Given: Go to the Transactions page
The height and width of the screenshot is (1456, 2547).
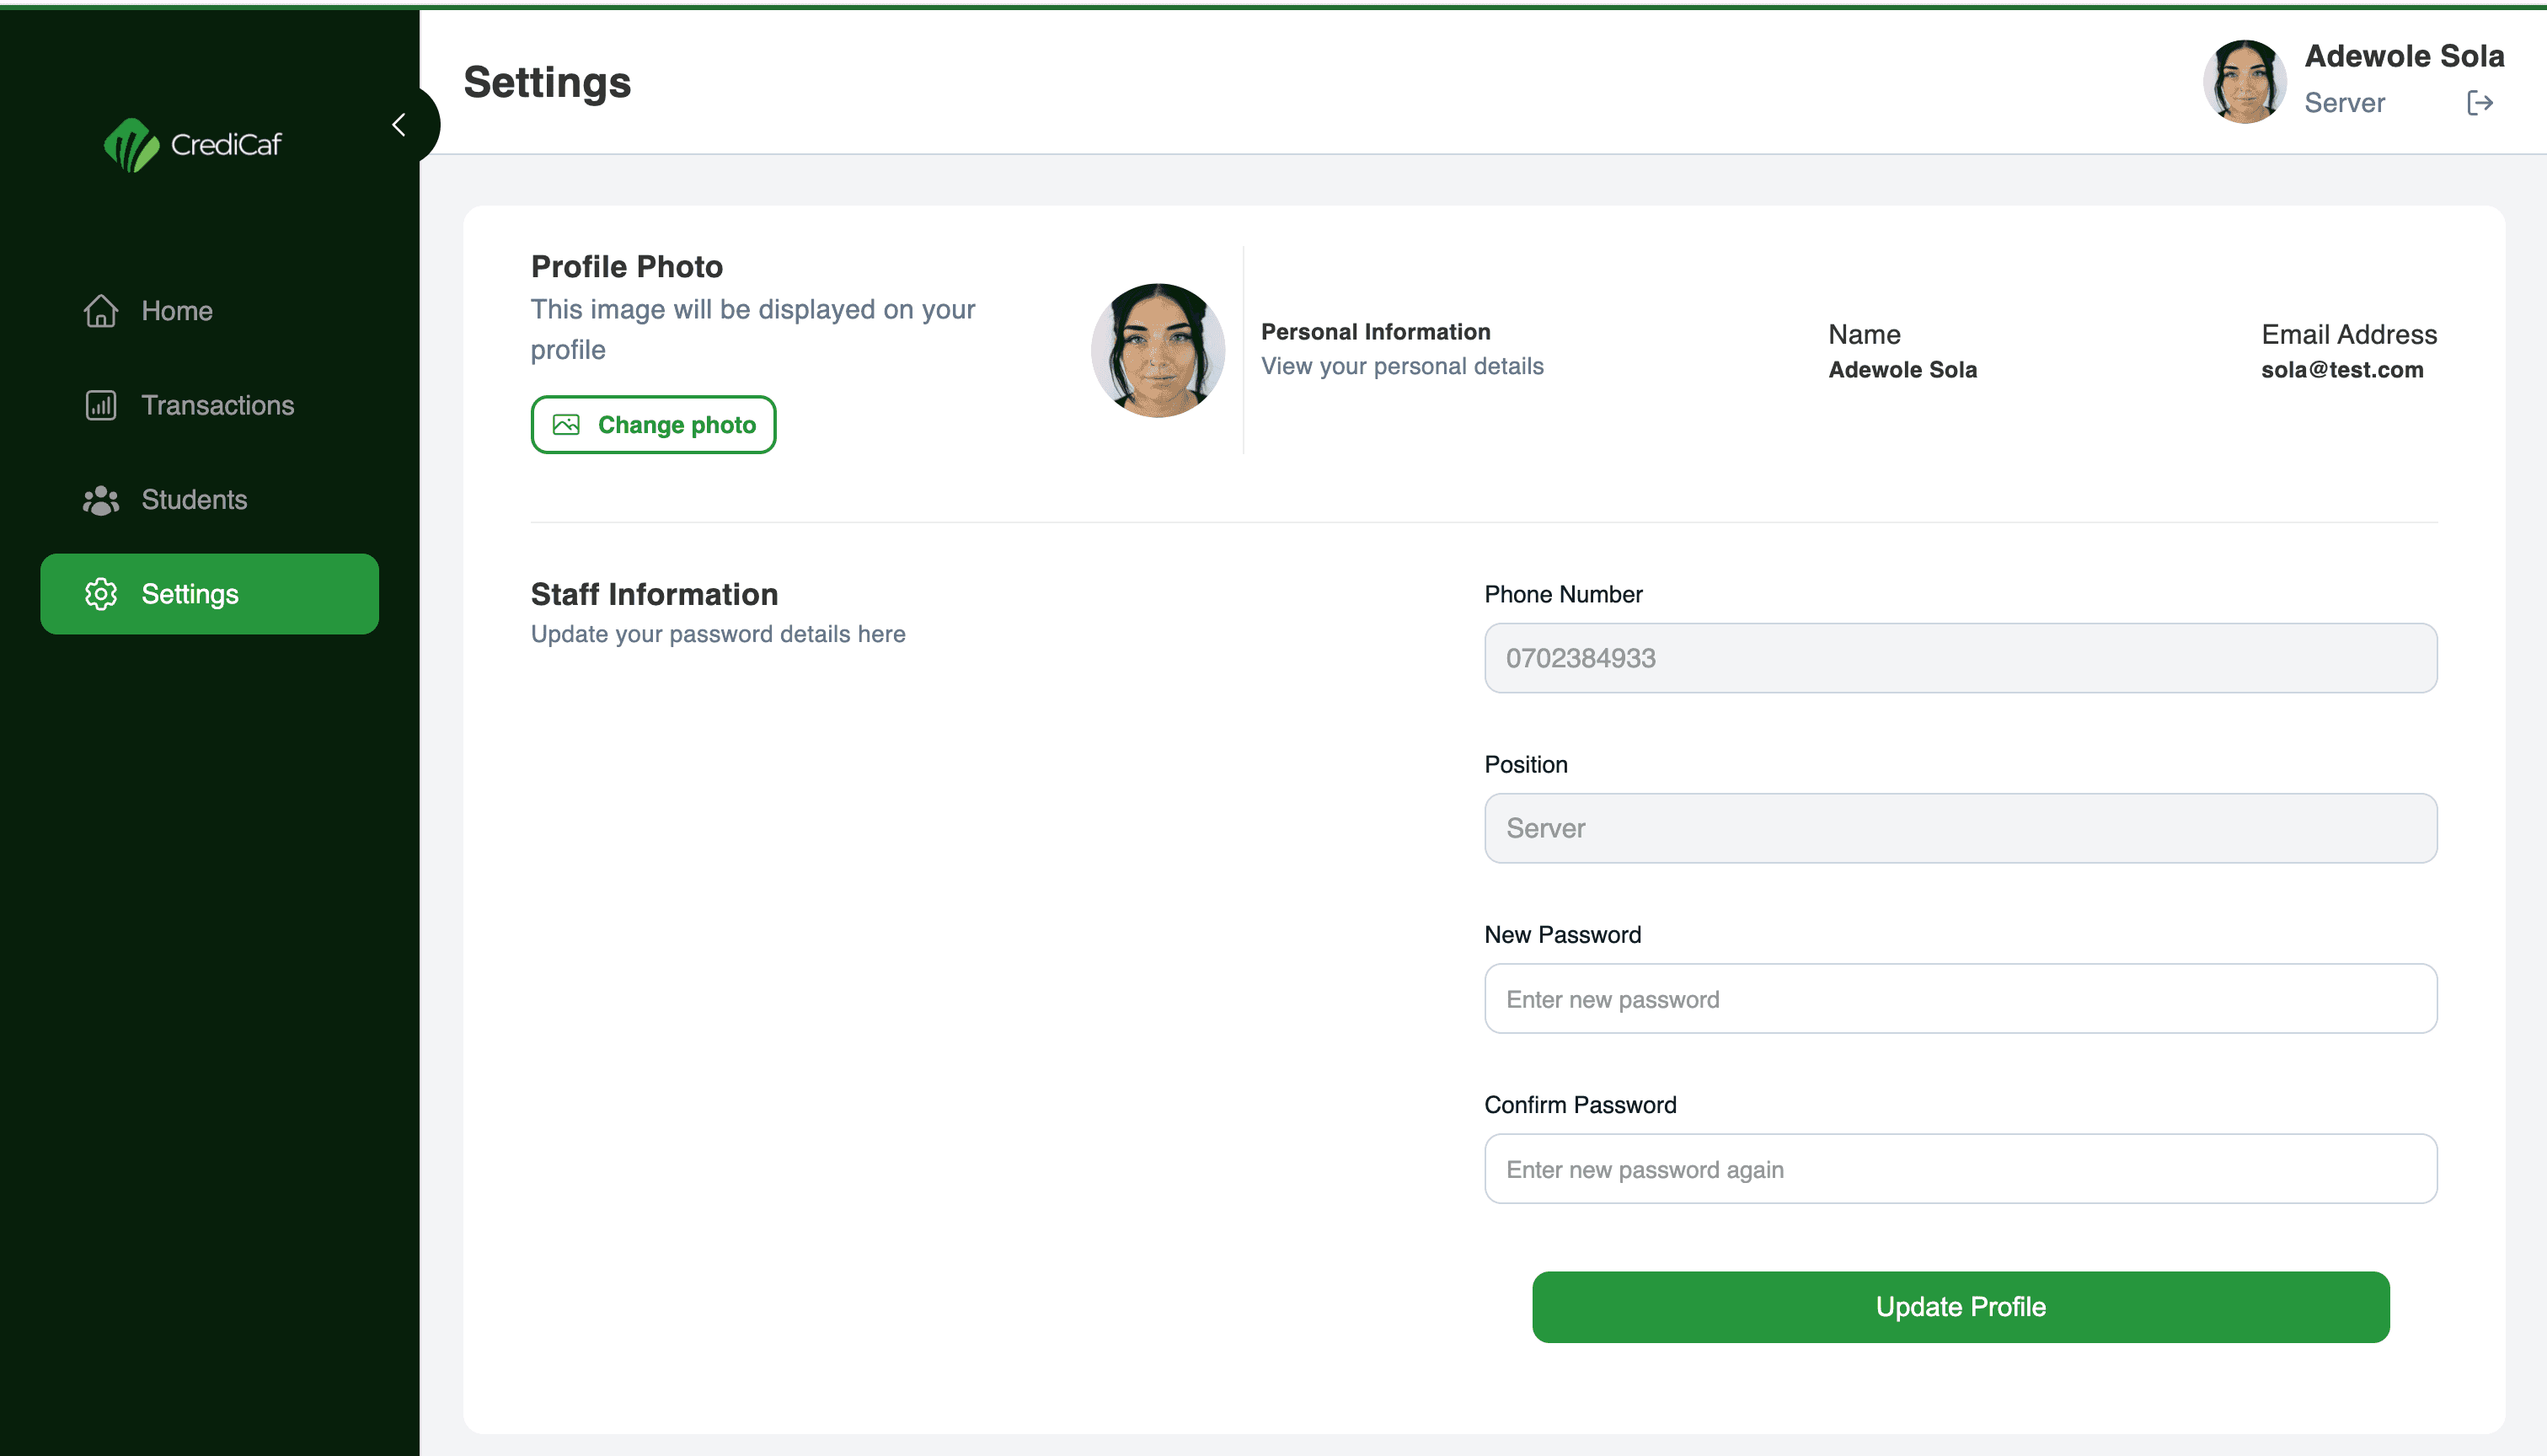Looking at the screenshot, I should tap(218, 405).
